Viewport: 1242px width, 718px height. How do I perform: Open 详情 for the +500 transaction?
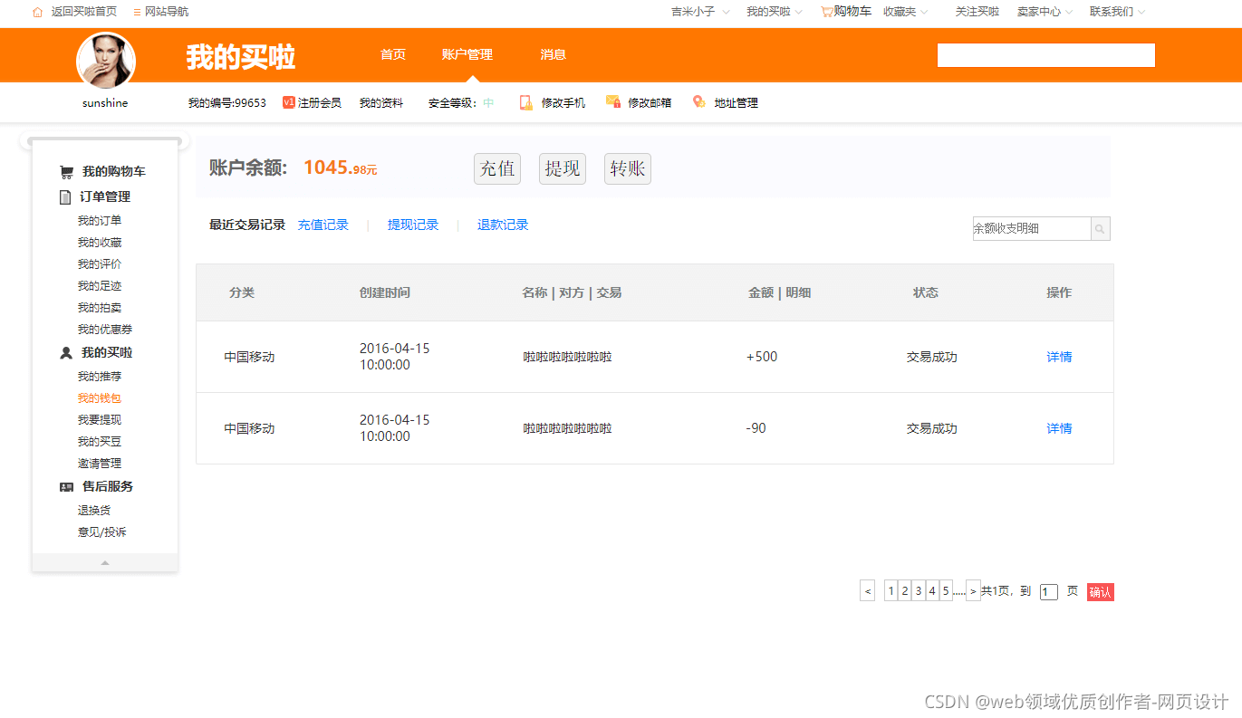click(x=1059, y=357)
